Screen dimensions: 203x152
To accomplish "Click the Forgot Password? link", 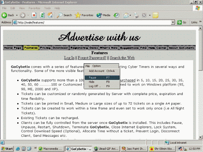I will [92, 58].
